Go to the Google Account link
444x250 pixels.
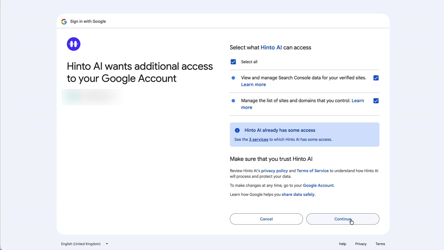click(318, 185)
